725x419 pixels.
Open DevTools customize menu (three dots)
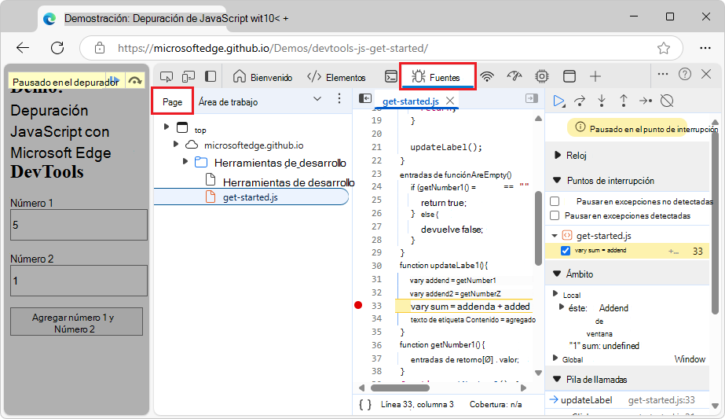coord(663,74)
